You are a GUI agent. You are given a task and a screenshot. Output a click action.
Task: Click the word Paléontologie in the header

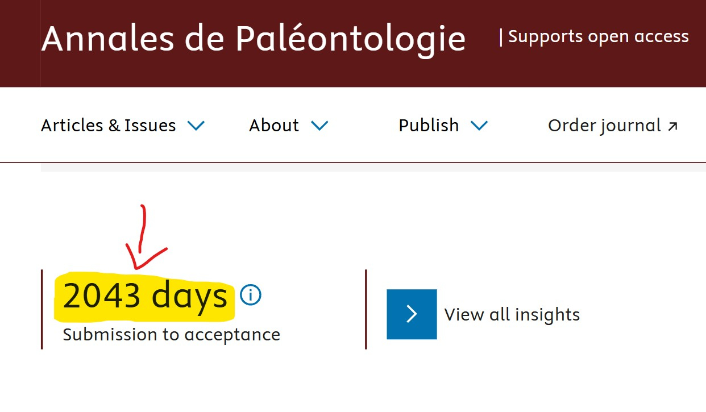(x=351, y=39)
